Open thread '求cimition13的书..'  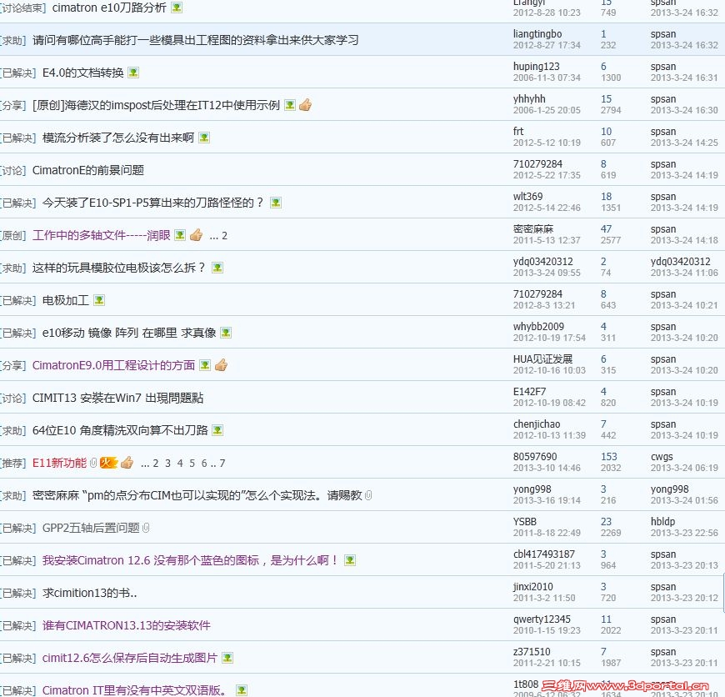point(90,593)
